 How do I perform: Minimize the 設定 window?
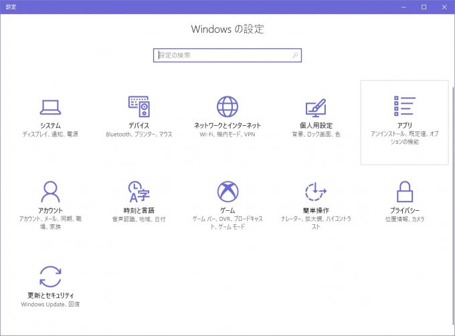point(403,7)
